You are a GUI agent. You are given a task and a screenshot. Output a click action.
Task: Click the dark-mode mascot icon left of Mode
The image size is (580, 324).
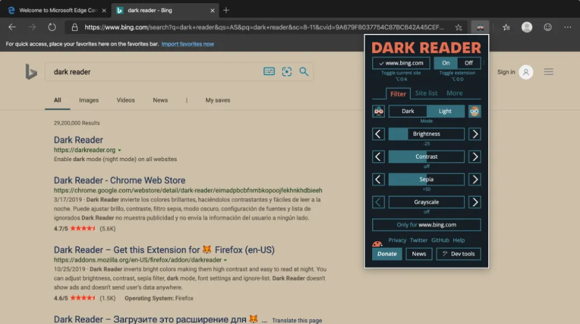(379, 111)
